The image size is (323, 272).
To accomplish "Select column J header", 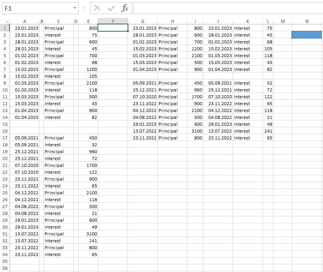I will coord(218,21).
